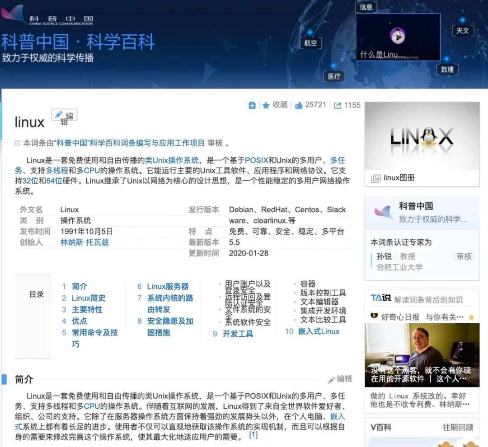The height and width of the screenshot is (447, 488).
Task: Click the linux图册 album icon
Action: (375, 178)
